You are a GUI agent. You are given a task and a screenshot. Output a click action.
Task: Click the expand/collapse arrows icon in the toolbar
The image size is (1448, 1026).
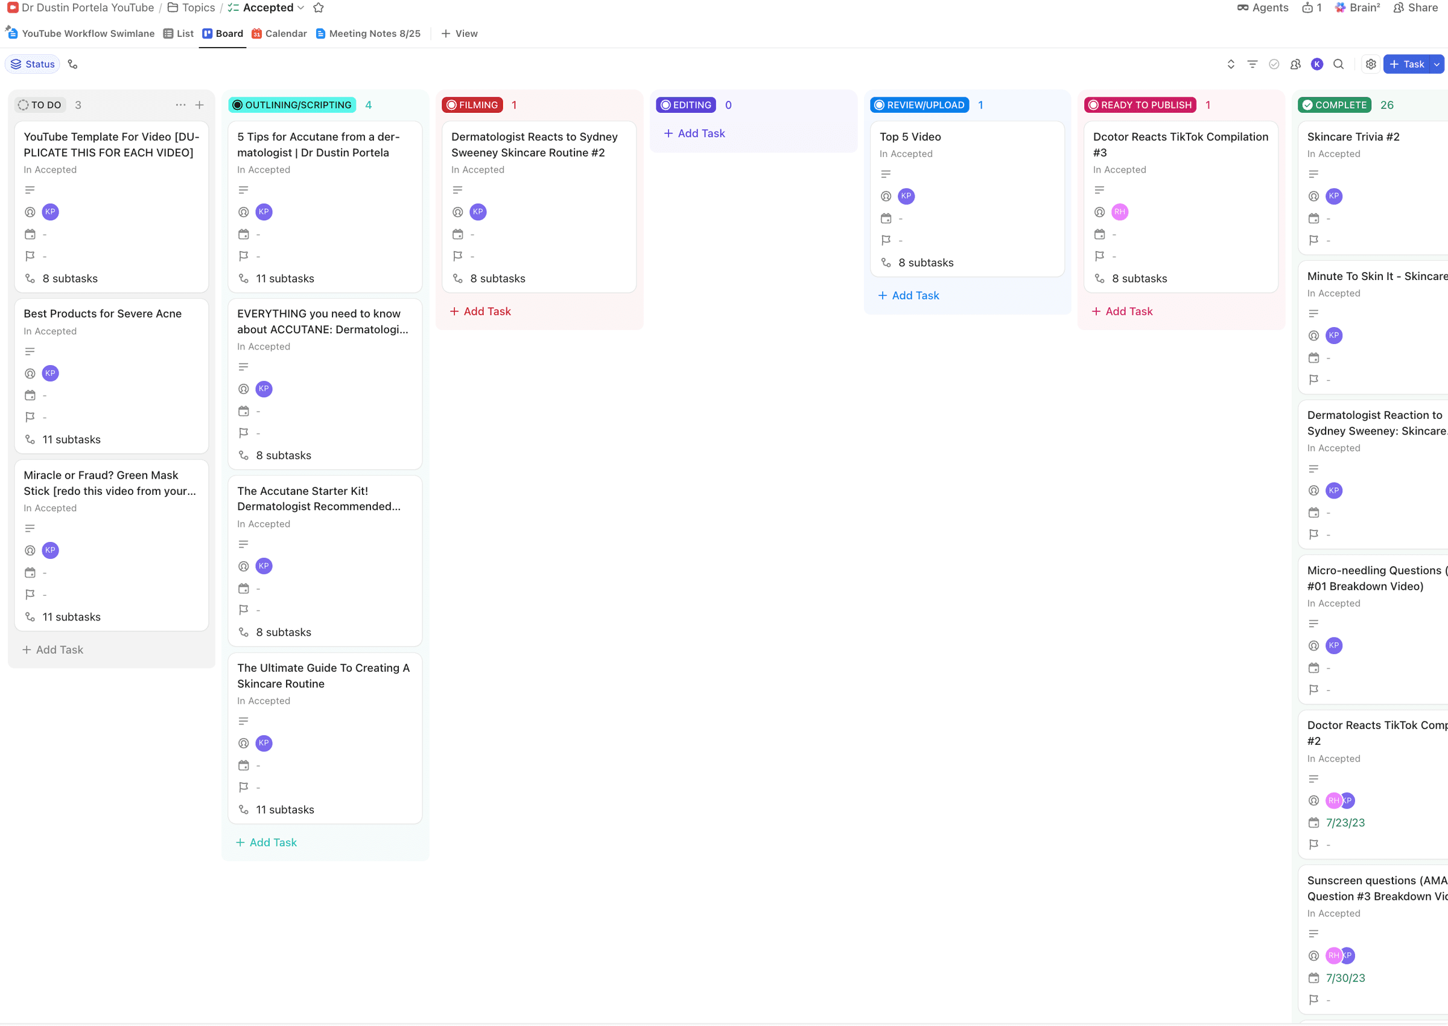coord(1231,65)
